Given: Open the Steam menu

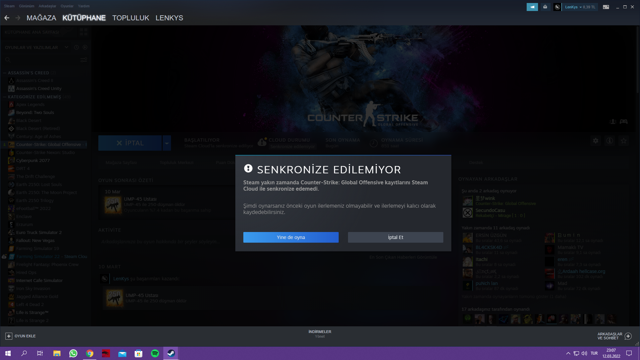Looking at the screenshot, I should click(x=9, y=6).
